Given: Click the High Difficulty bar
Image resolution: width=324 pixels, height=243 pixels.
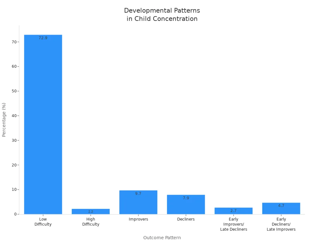Looking at the screenshot, I should click(90, 211).
